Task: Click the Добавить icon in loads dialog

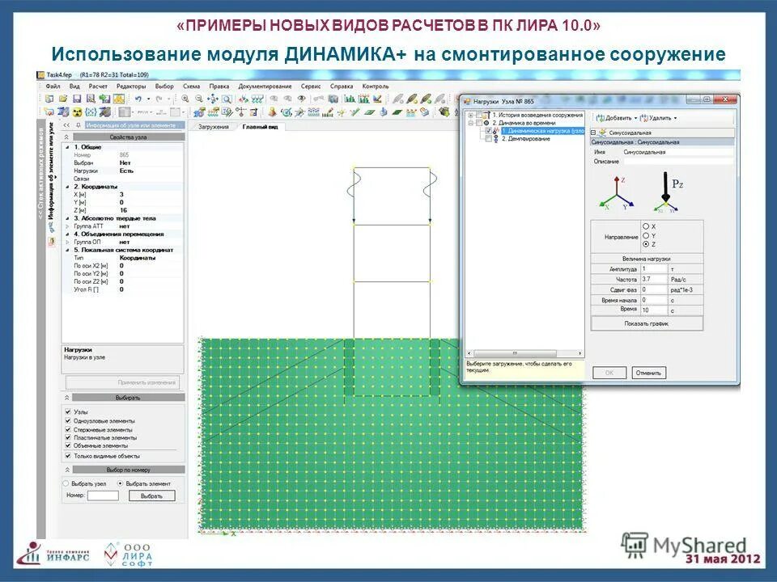Action: 600,118
